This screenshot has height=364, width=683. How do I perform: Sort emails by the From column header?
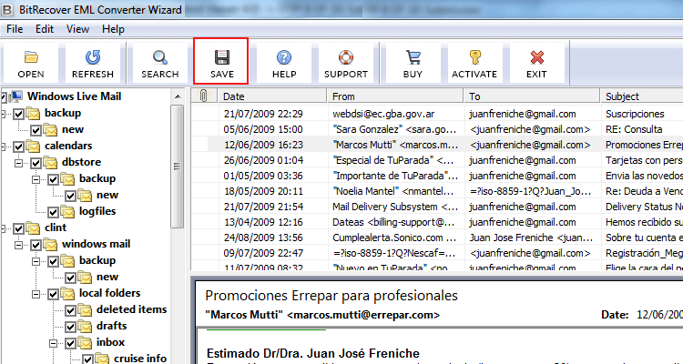pos(395,96)
